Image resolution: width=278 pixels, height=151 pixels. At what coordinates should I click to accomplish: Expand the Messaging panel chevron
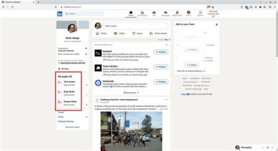(273, 148)
